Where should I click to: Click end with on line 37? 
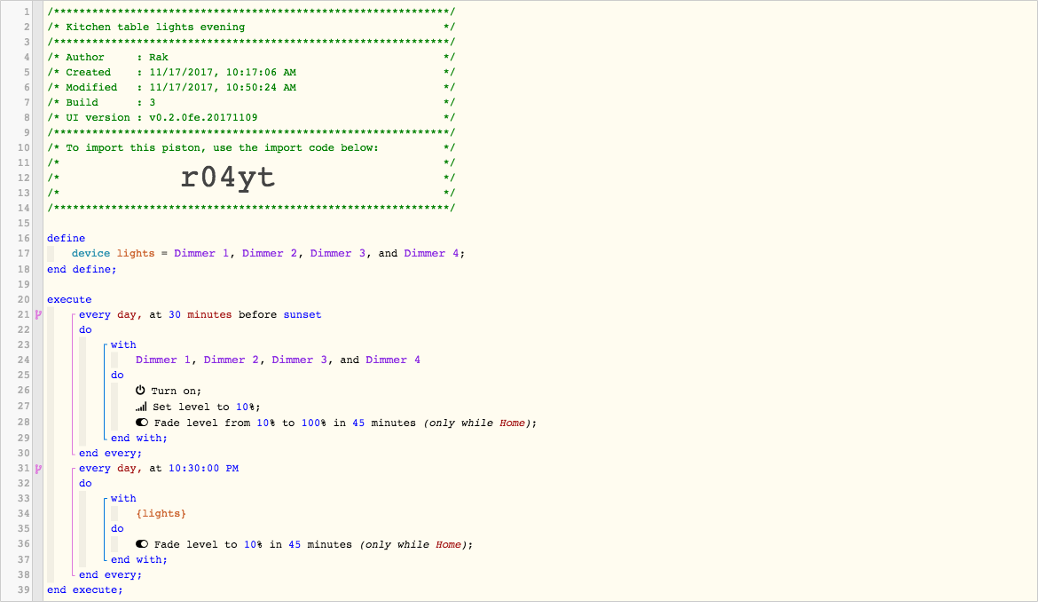click(x=138, y=560)
